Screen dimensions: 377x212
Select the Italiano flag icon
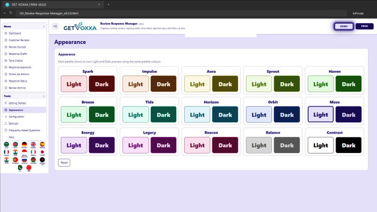(x=33, y=152)
